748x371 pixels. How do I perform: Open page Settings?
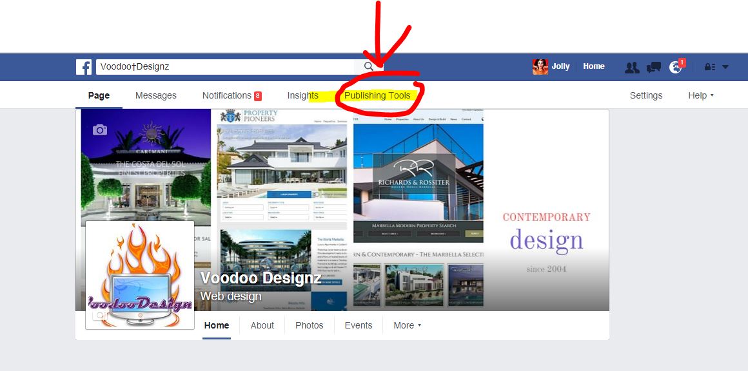point(646,95)
